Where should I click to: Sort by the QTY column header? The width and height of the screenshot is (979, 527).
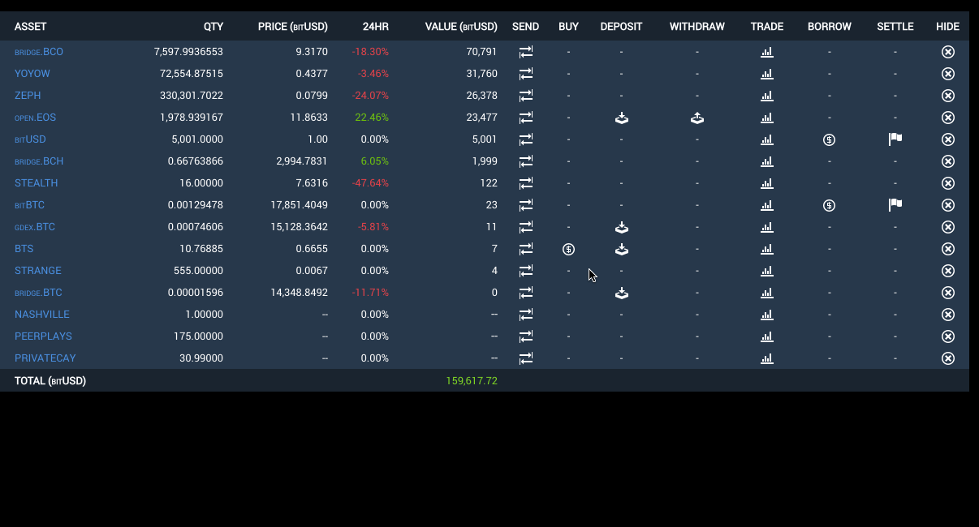213,27
